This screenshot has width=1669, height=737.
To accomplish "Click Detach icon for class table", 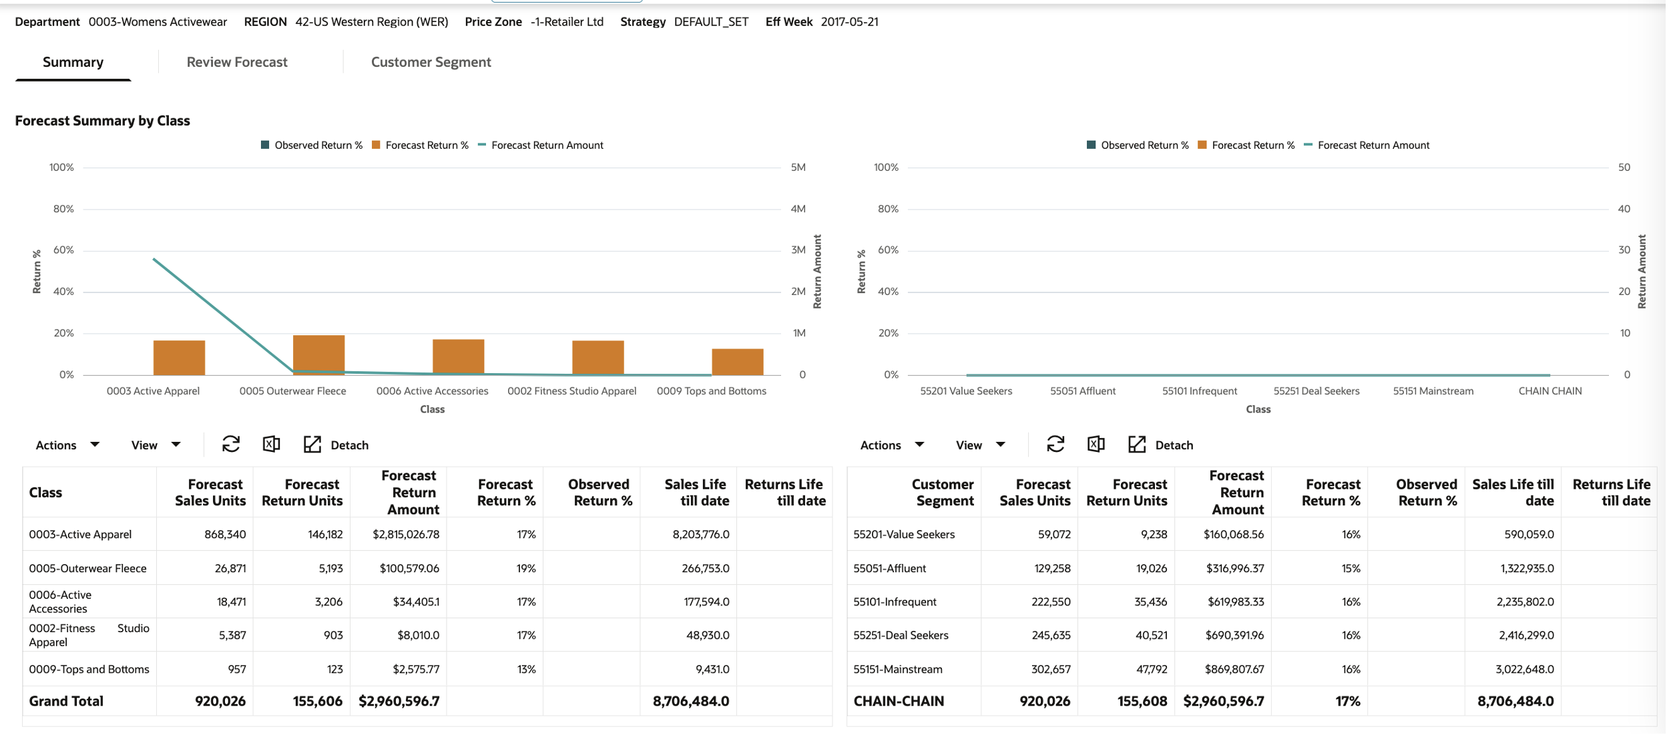I will tap(312, 445).
